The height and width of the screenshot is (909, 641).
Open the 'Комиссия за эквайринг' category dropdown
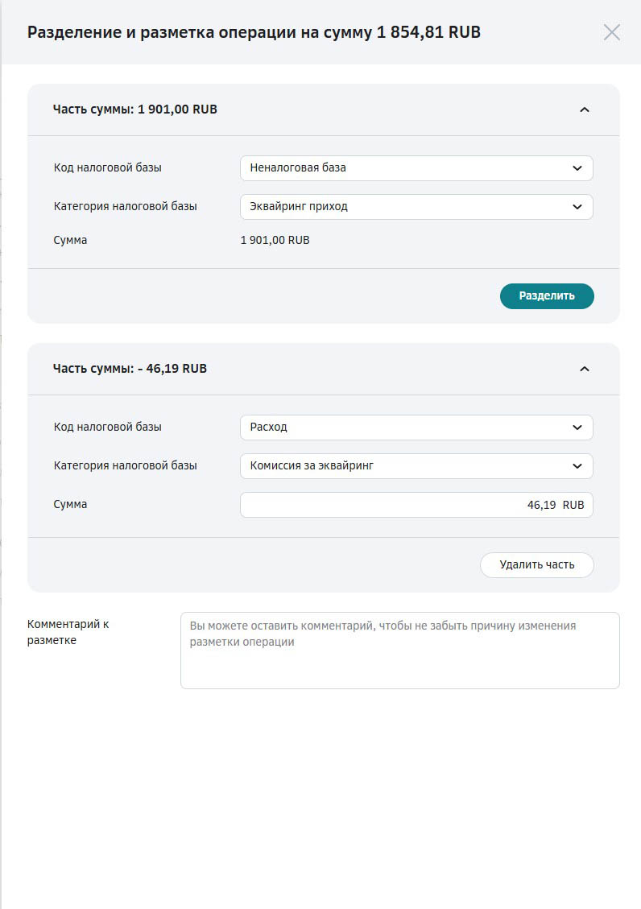point(416,466)
